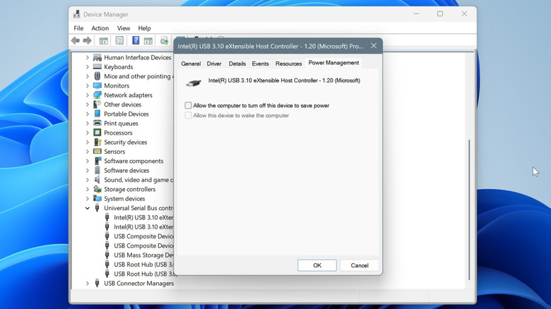This screenshot has width=551, height=309.
Task: Click the Device Manager vertical scrollbar
Action: point(469,210)
